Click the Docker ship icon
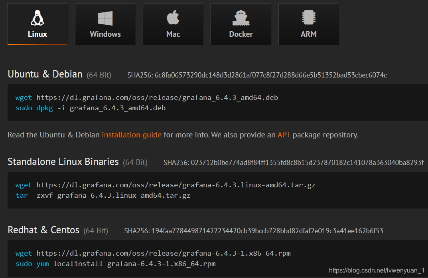 point(241,18)
